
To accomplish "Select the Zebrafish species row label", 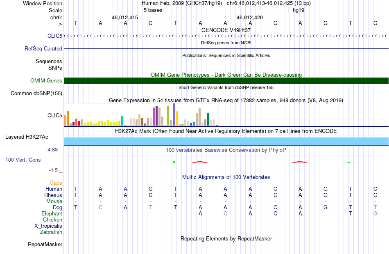I will tap(51, 232).
